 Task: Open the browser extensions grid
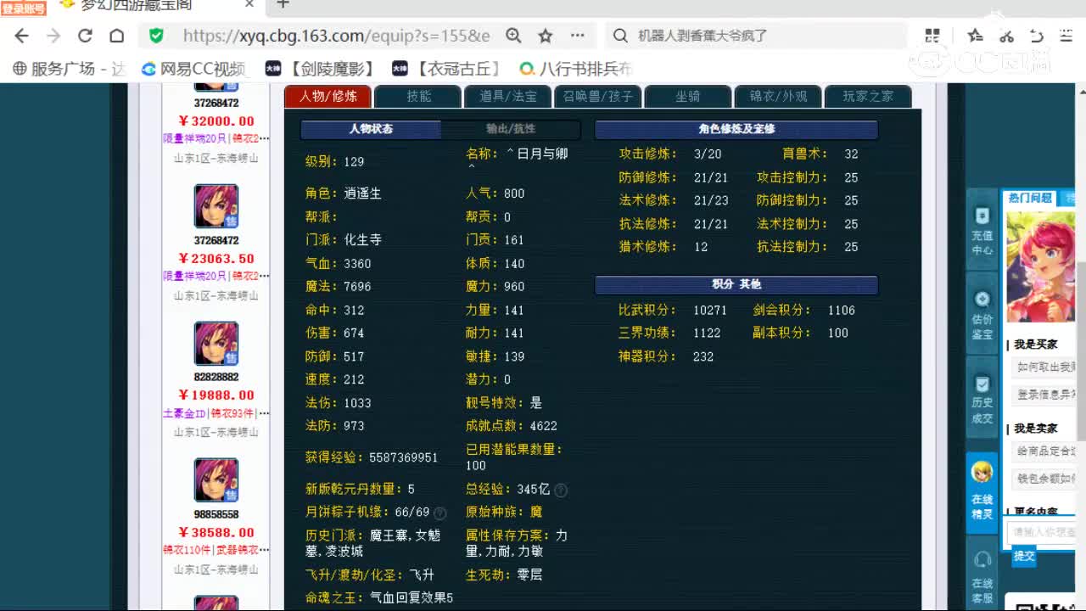click(932, 36)
